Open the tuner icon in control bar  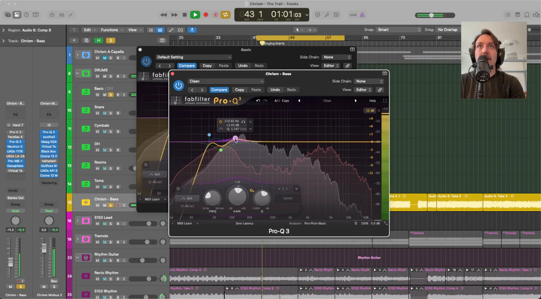point(327,15)
